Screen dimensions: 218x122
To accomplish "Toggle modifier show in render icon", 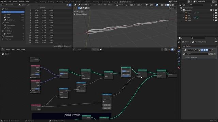I will pyautogui.click(x=207, y=50).
